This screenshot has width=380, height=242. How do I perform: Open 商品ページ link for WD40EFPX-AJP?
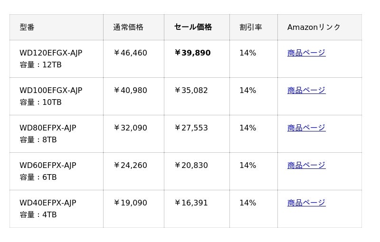(x=306, y=203)
